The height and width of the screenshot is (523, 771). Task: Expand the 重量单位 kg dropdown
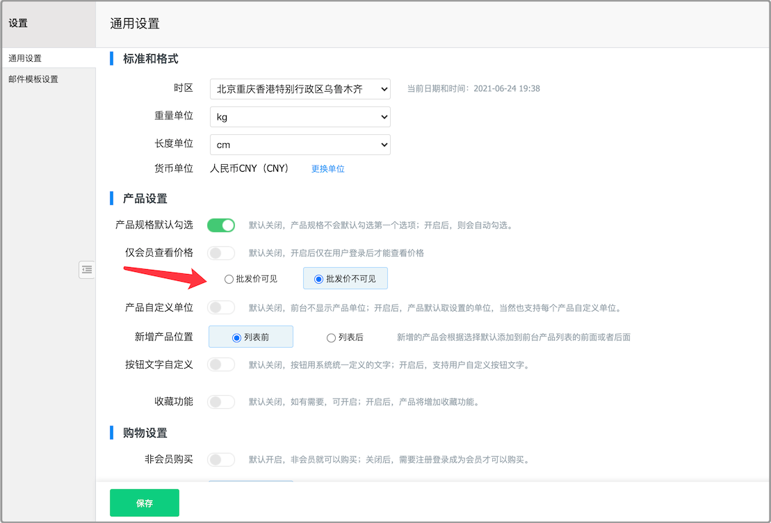300,117
